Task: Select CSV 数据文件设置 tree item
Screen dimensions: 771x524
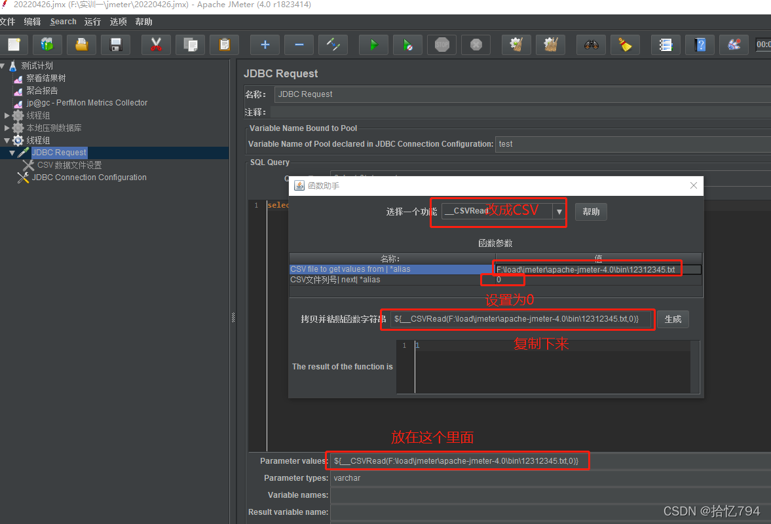Action: coord(69,165)
